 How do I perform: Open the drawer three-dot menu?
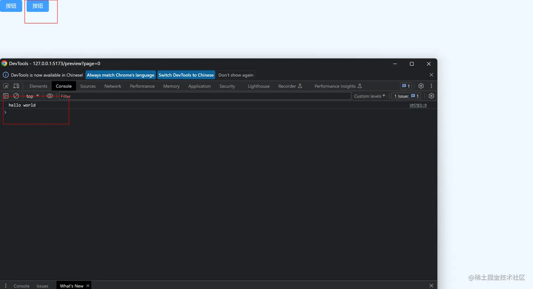coord(6,285)
